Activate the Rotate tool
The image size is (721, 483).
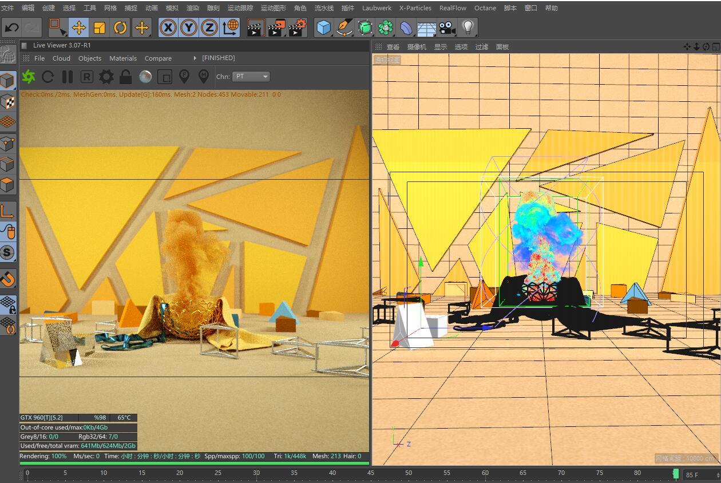pyautogui.click(x=120, y=27)
